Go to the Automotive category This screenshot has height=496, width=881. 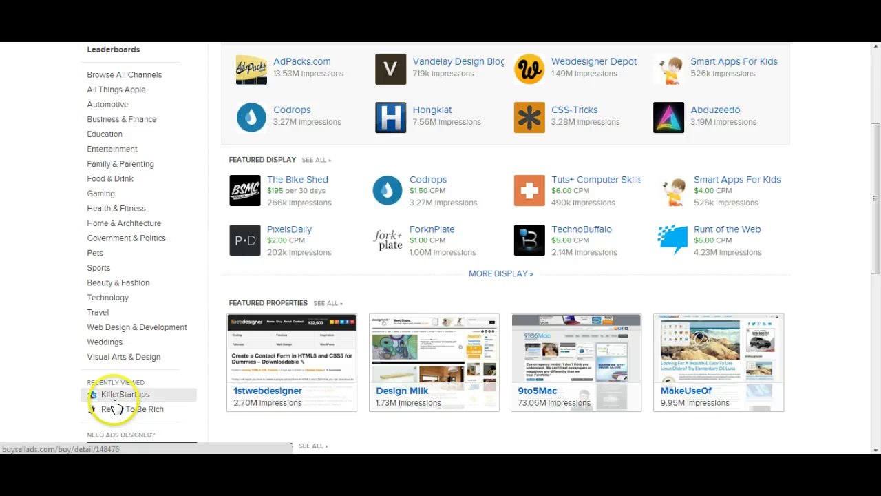tap(107, 105)
